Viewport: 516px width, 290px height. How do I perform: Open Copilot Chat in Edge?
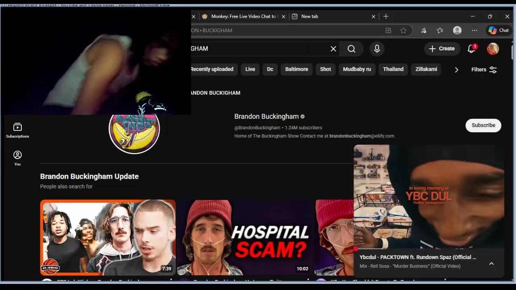[499, 30]
